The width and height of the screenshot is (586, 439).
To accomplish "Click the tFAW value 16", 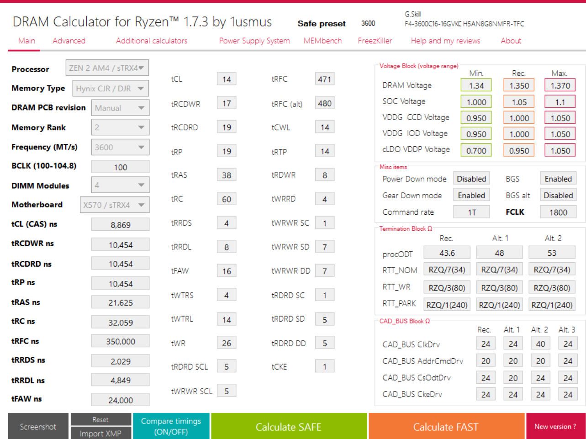I will click(227, 271).
